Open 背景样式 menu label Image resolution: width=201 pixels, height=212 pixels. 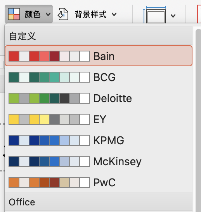(90, 14)
